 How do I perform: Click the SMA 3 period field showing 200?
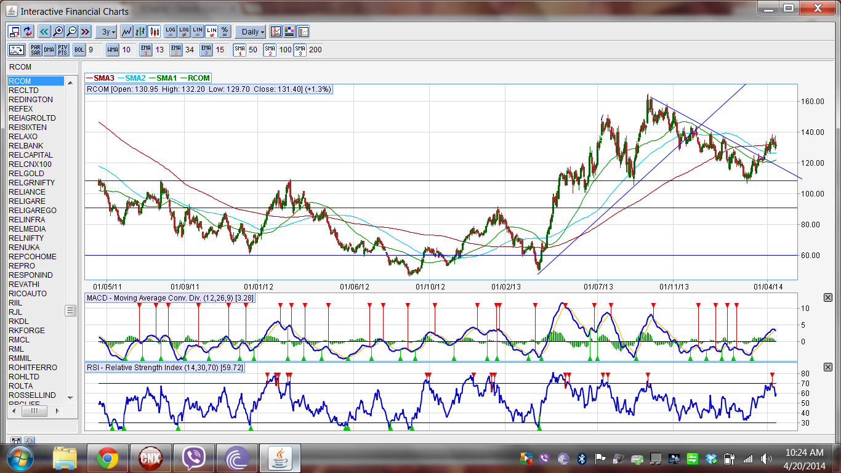316,50
